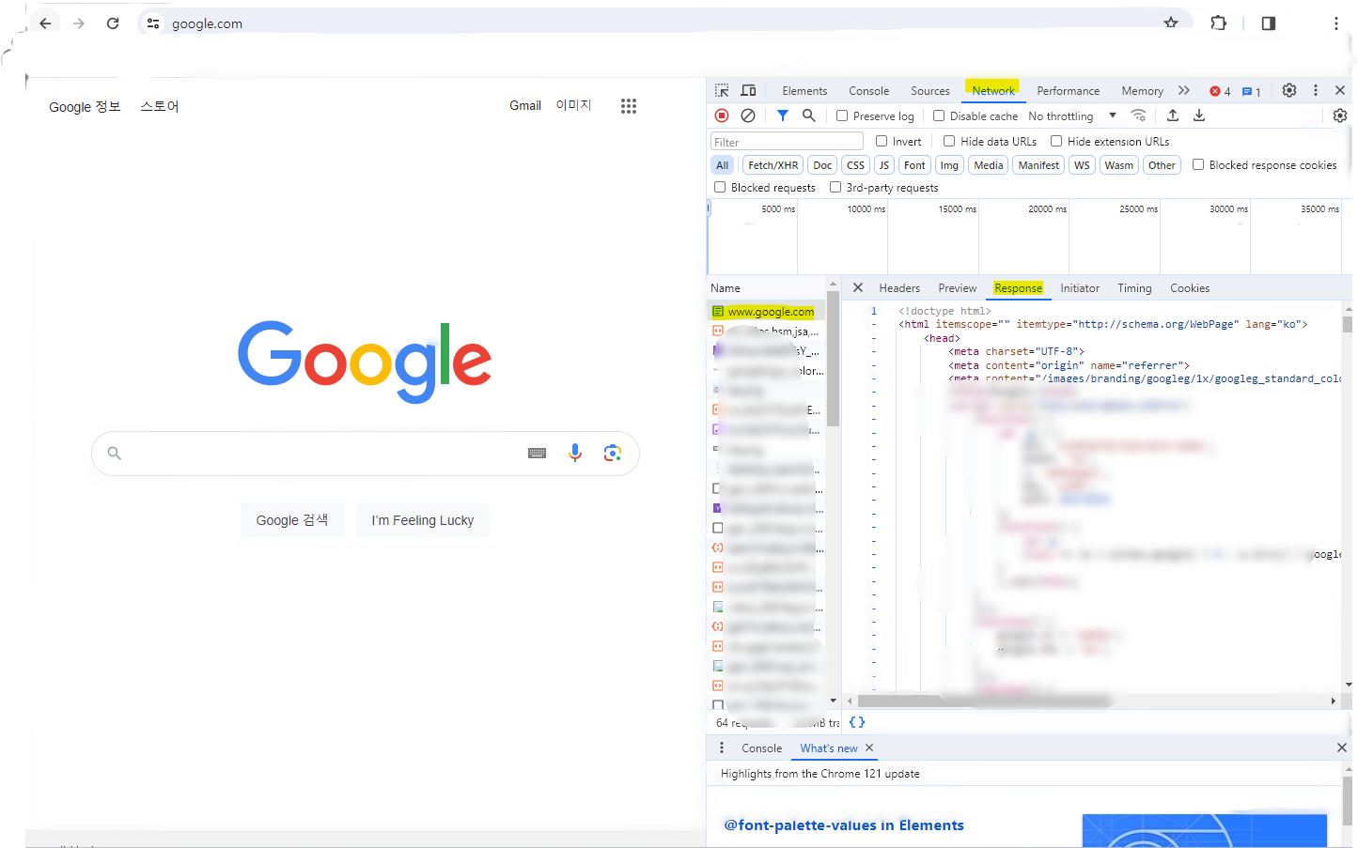Select the inspect element picker tool
The width and height of the screenshot is (1358, 848).
click(722, 91)
